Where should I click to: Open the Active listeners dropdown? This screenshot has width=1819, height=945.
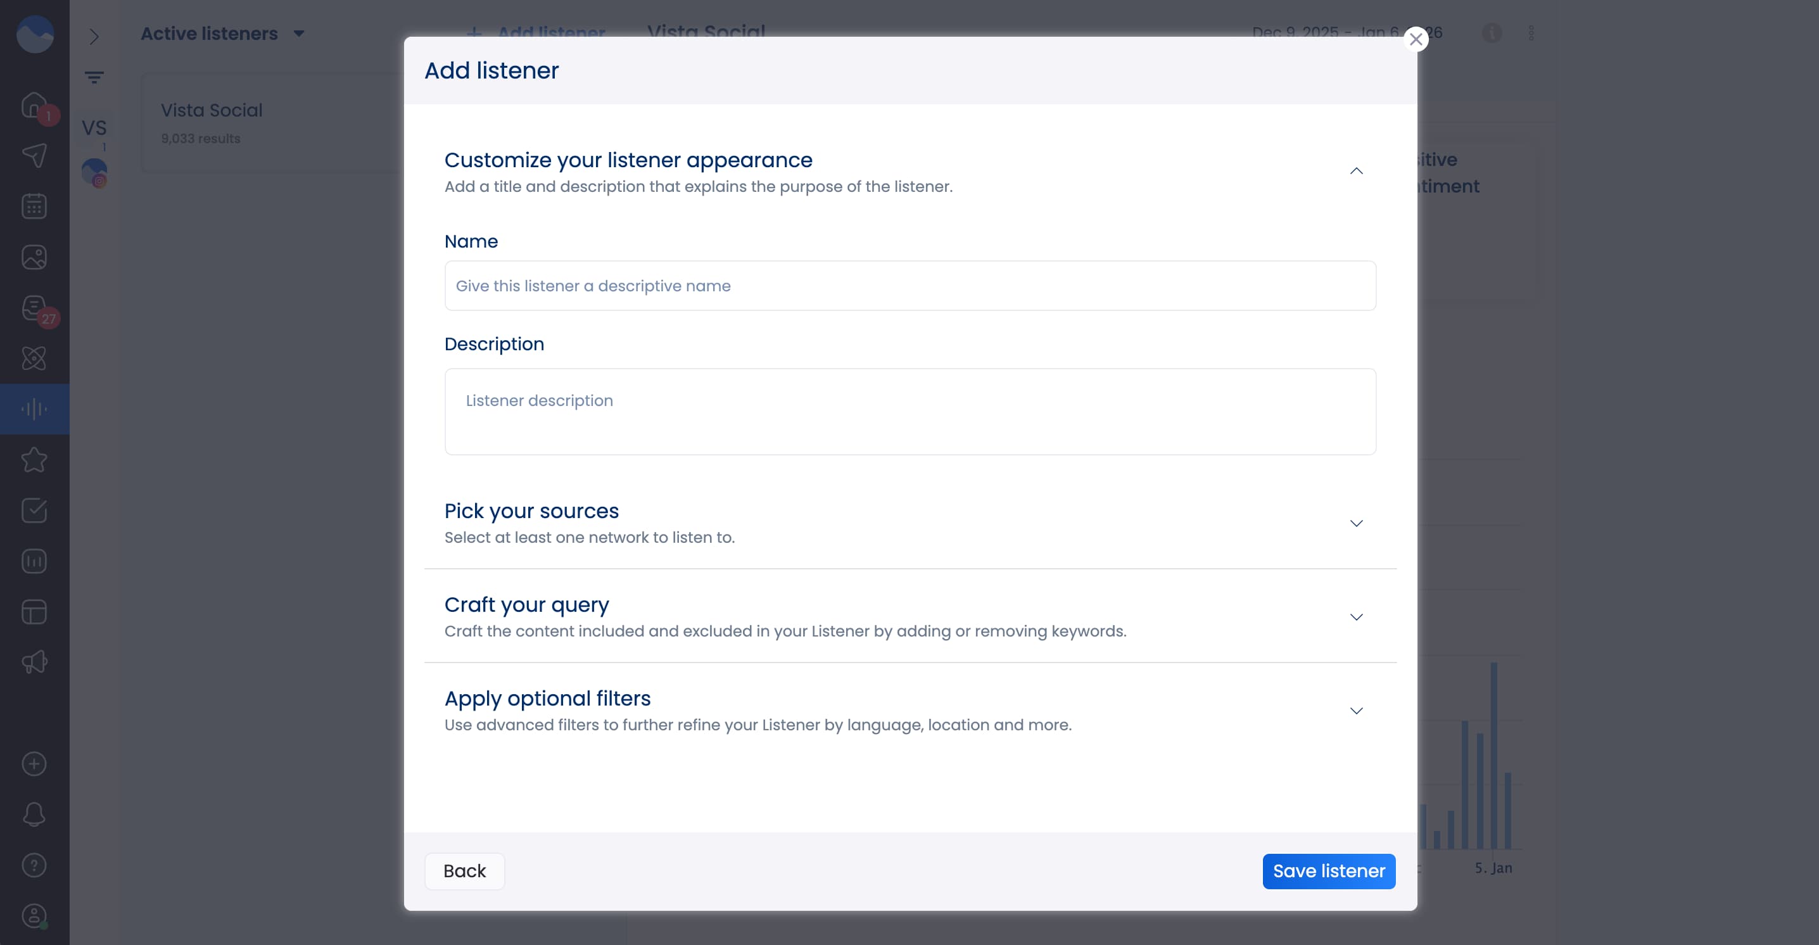tap(222, 32)
